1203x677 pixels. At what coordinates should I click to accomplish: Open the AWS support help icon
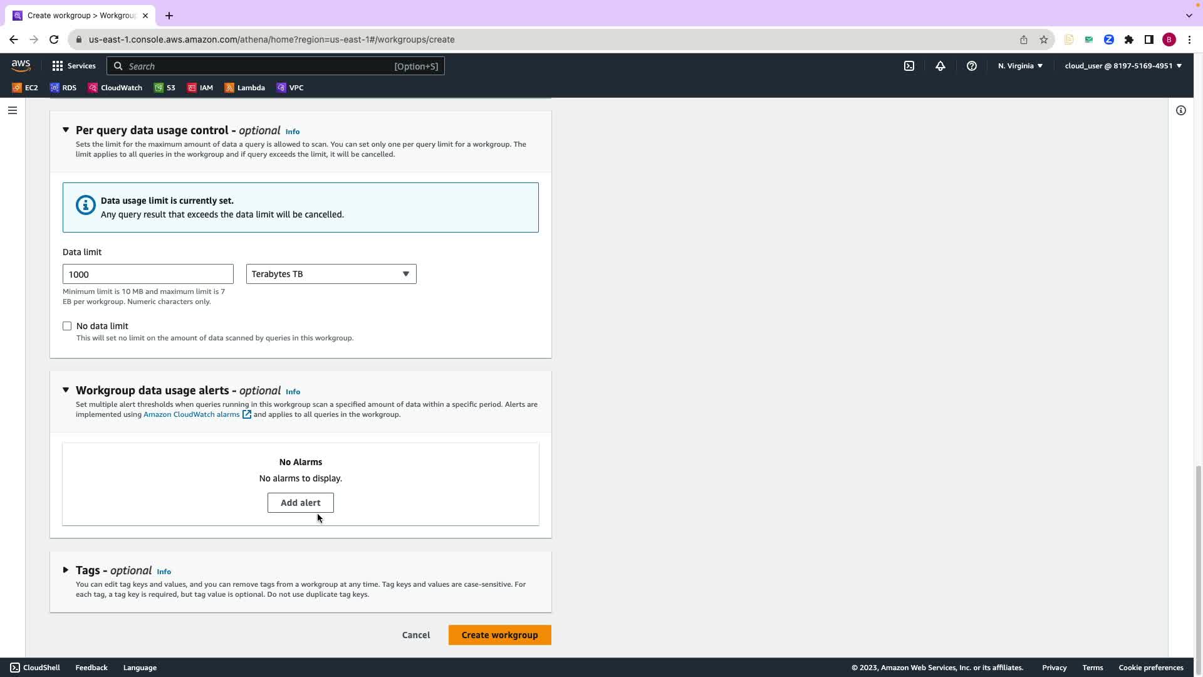972,66
